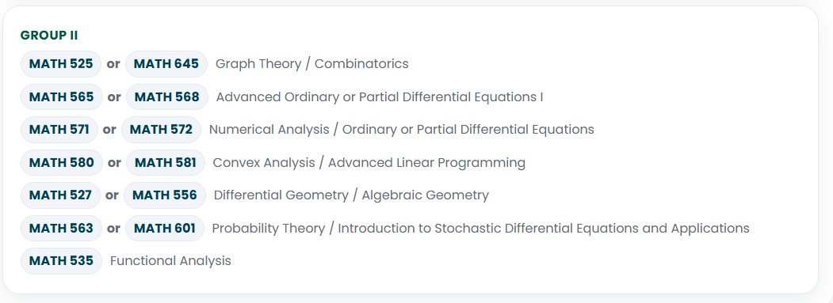
Task: Select the MATH 645 course pill
Action: click(166, 64)
